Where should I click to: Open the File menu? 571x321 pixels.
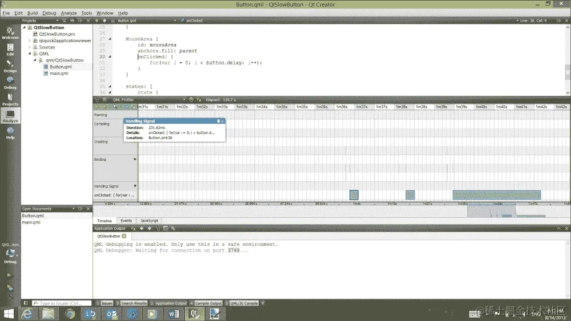[x=6, y=13]
